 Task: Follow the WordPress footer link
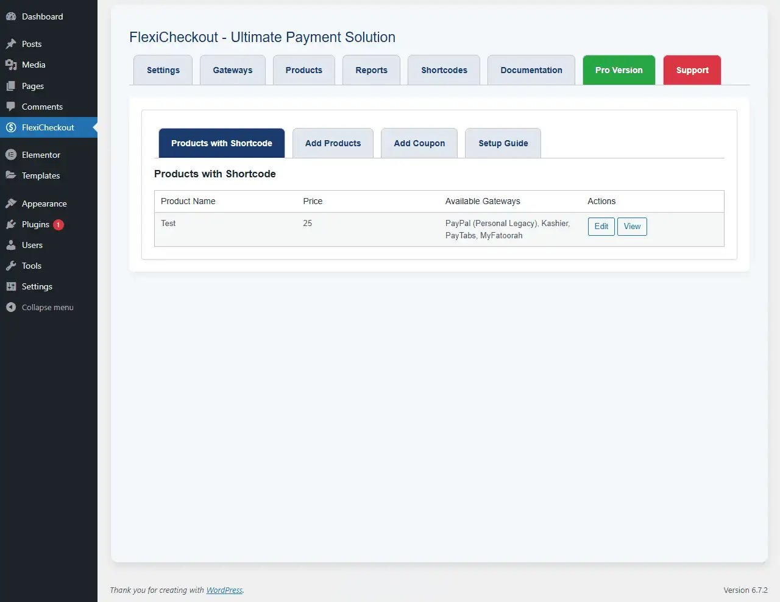[x=224, y=590]
